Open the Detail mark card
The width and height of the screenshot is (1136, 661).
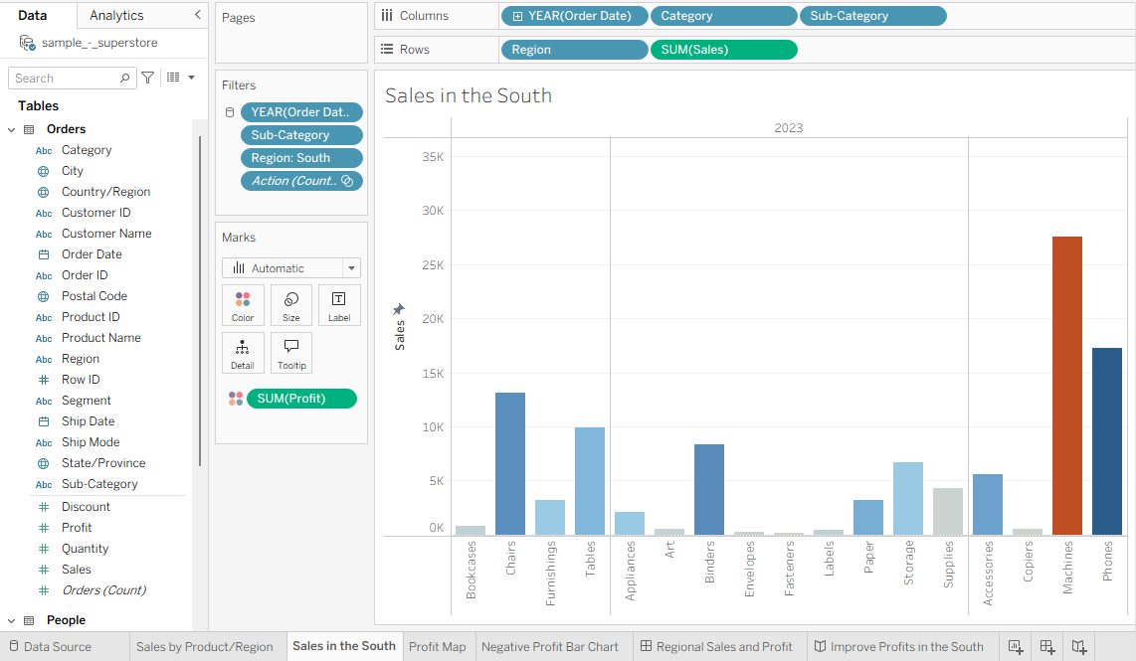(x=243, y=353)
